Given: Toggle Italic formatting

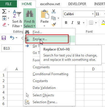Looking at the screenshot, I should (72, 23).
